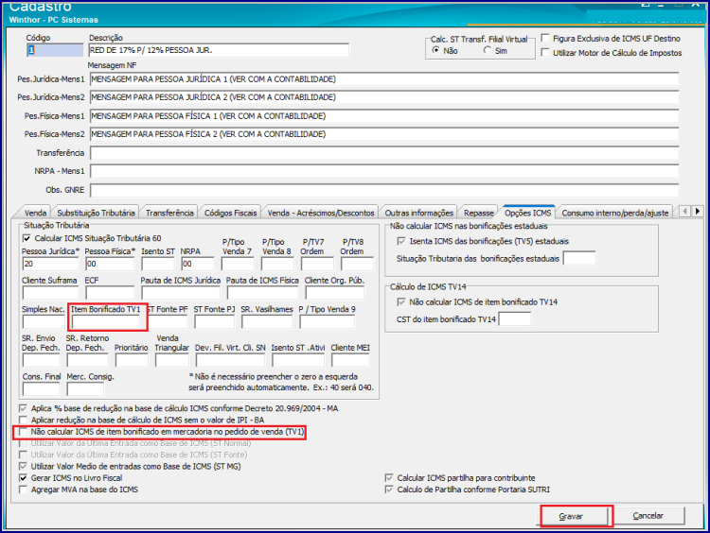
Task: Click the Código field
Action: pos(55,50)
